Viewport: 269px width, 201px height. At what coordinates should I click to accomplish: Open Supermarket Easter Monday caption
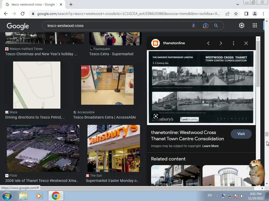[112, 181]
